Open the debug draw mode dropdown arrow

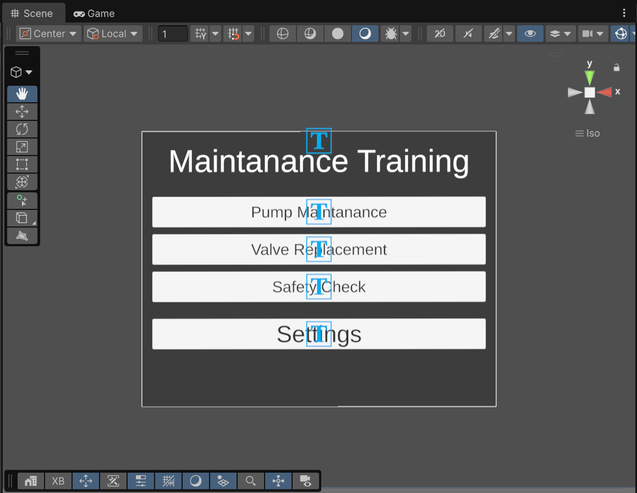point(405,34)
